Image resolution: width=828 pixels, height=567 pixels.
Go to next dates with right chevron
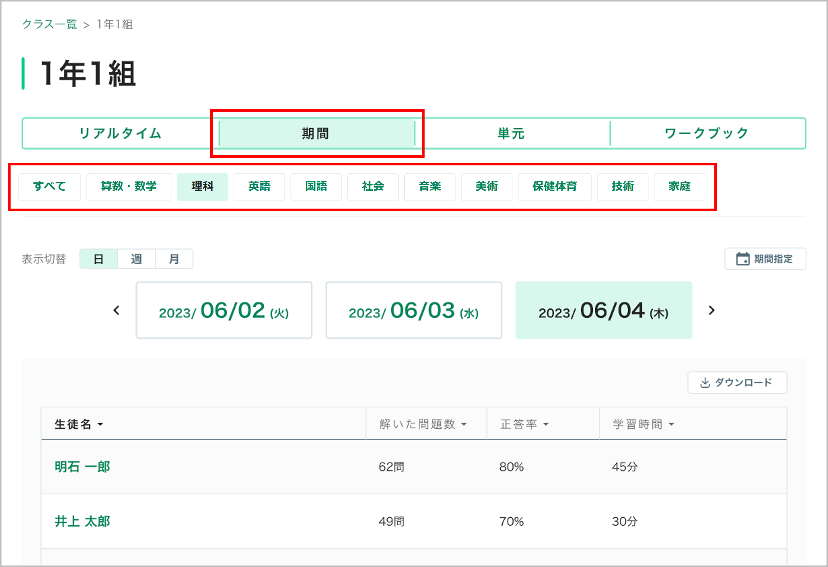click(x=711, y=311)
